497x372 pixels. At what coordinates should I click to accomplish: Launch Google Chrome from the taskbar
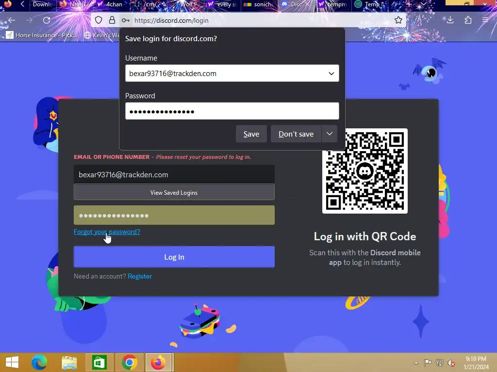(x=129, y=362)
